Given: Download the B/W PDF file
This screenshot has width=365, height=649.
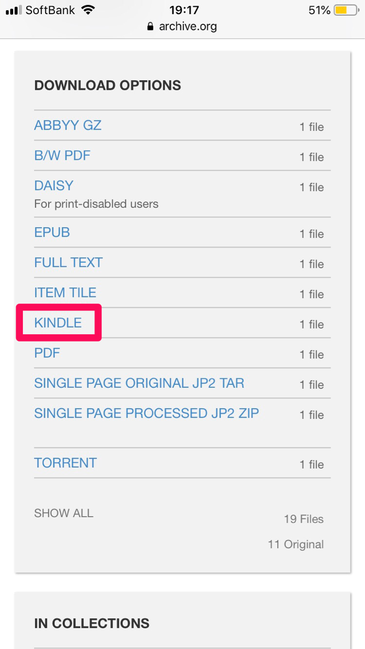Looking at the screenshot, I should coord(62,155).
